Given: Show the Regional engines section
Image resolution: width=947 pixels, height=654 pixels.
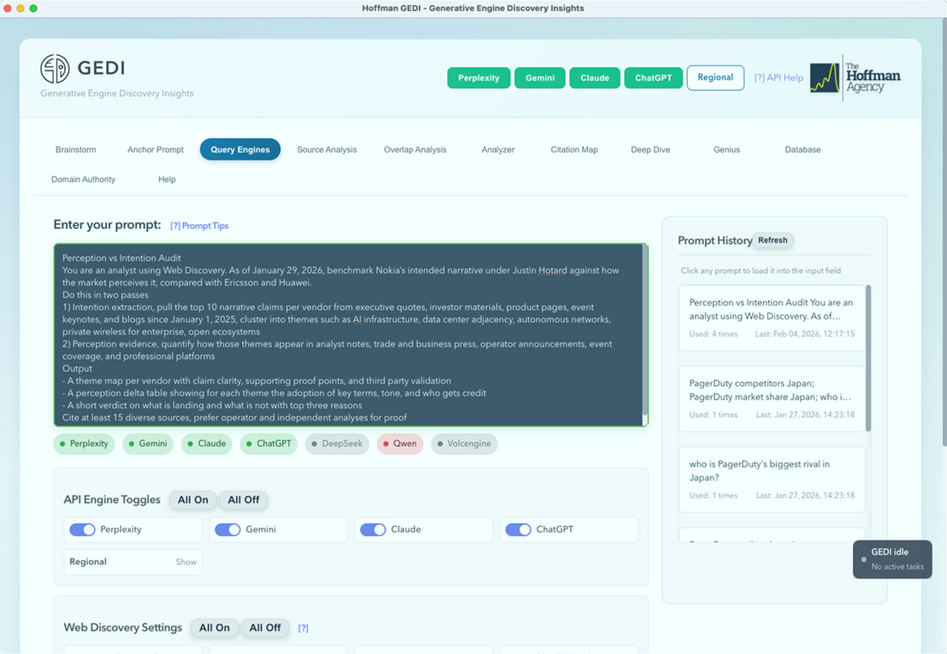Looking at the screenshot, I should [x=186, y=562].
